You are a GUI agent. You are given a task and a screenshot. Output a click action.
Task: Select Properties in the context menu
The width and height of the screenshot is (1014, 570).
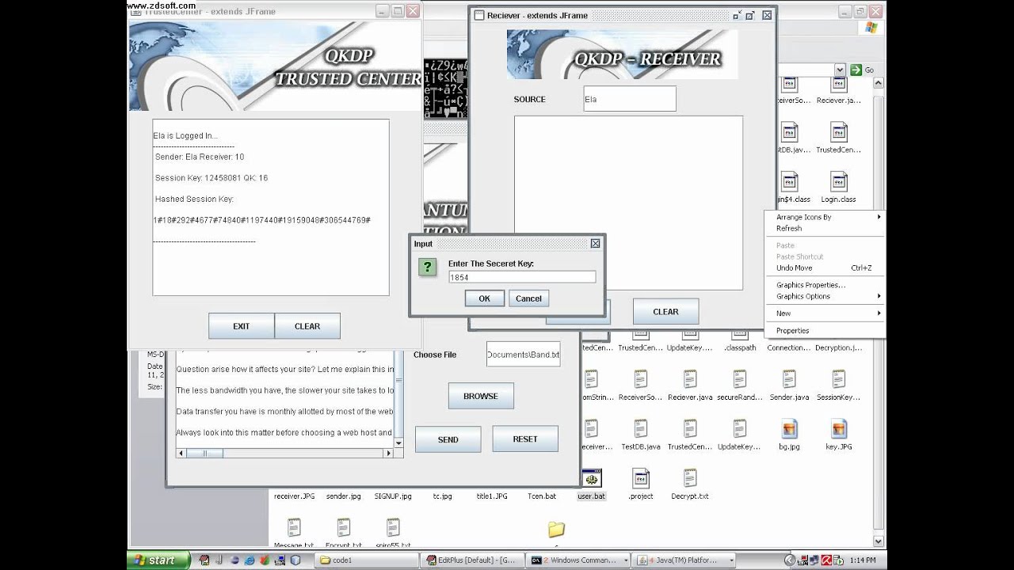792,331
